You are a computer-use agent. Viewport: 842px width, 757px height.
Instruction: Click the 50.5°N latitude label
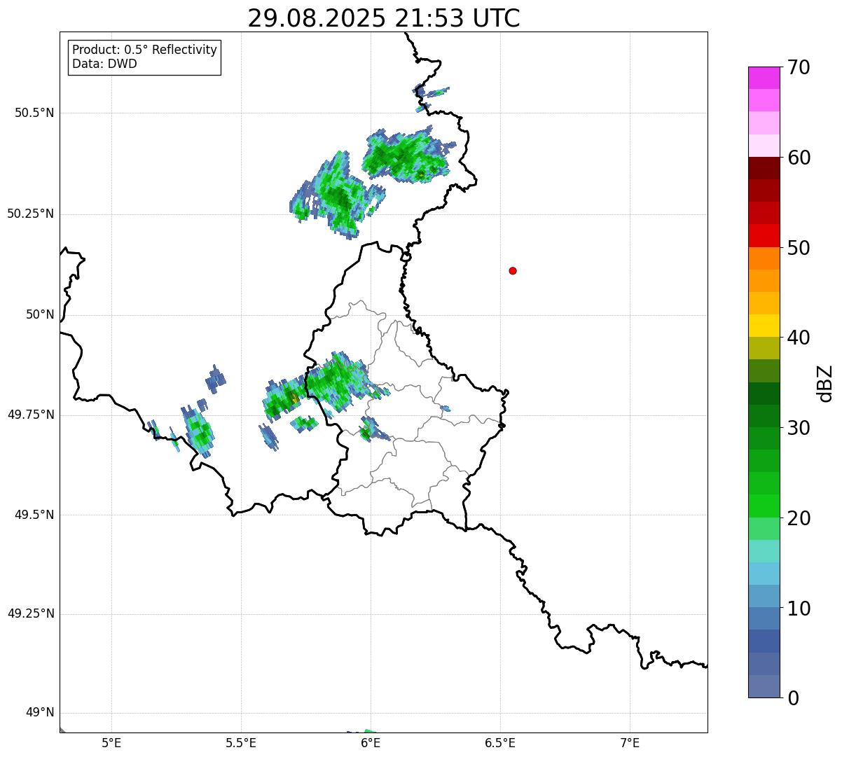[34, 113]
